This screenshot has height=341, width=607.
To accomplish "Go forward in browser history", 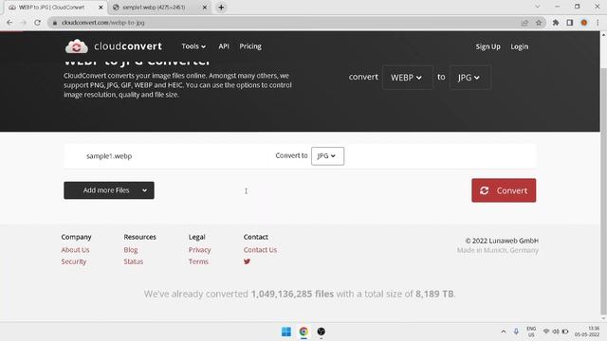I will (23, 23).
